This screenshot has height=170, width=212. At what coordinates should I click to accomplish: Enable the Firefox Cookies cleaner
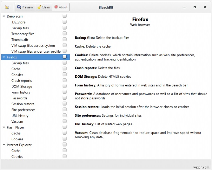(x=64, y=75)
